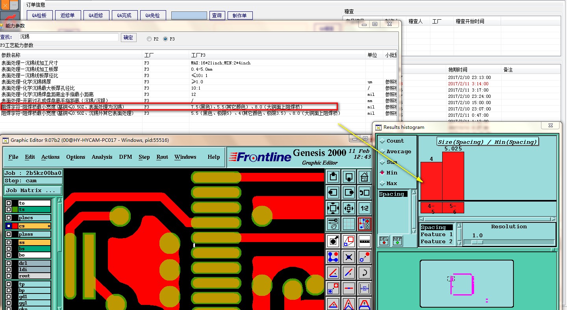Select the Average histogram option
The image size is (567, 310).
[382, 152]
